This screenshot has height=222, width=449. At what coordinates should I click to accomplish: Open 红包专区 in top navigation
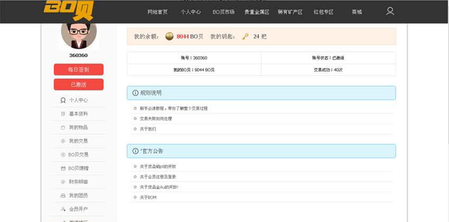pyautogui.click(x=324, y=12)
